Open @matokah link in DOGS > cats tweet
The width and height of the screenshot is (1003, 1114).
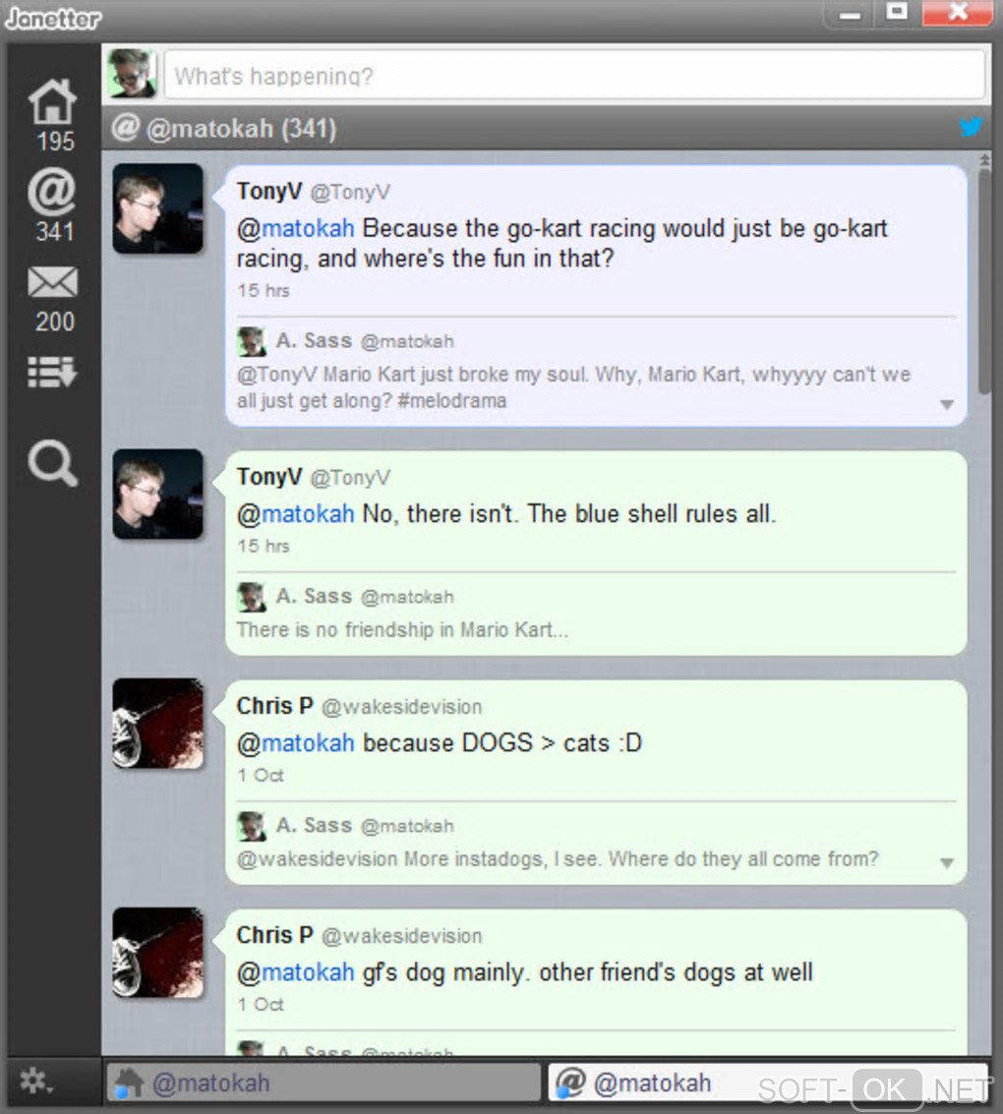(296, 743)
